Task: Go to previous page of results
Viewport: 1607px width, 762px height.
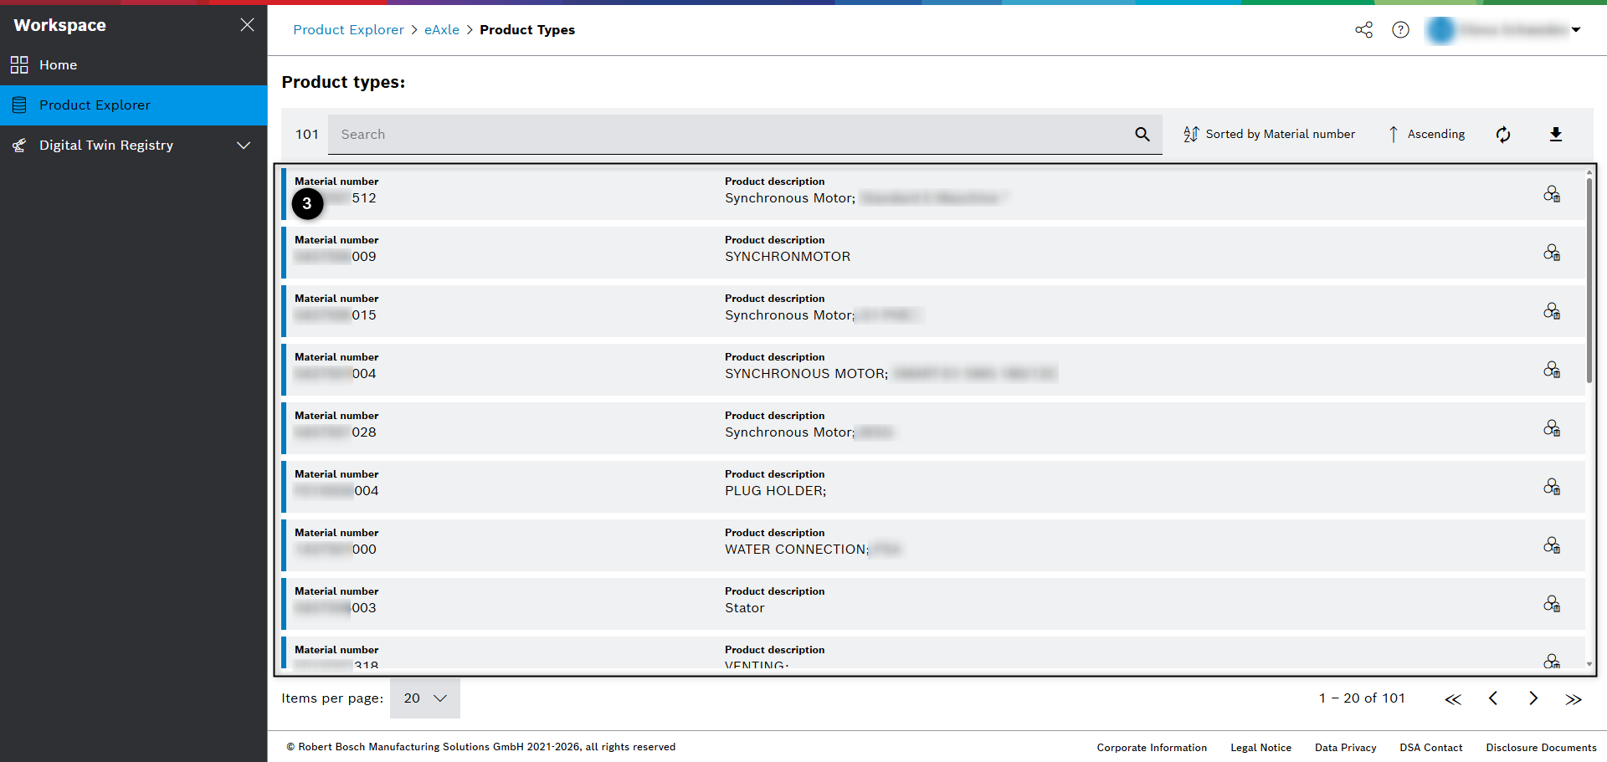Action: [1493, 698]
